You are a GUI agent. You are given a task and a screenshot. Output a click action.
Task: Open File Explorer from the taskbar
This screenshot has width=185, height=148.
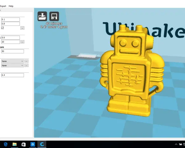coord(14,144)
